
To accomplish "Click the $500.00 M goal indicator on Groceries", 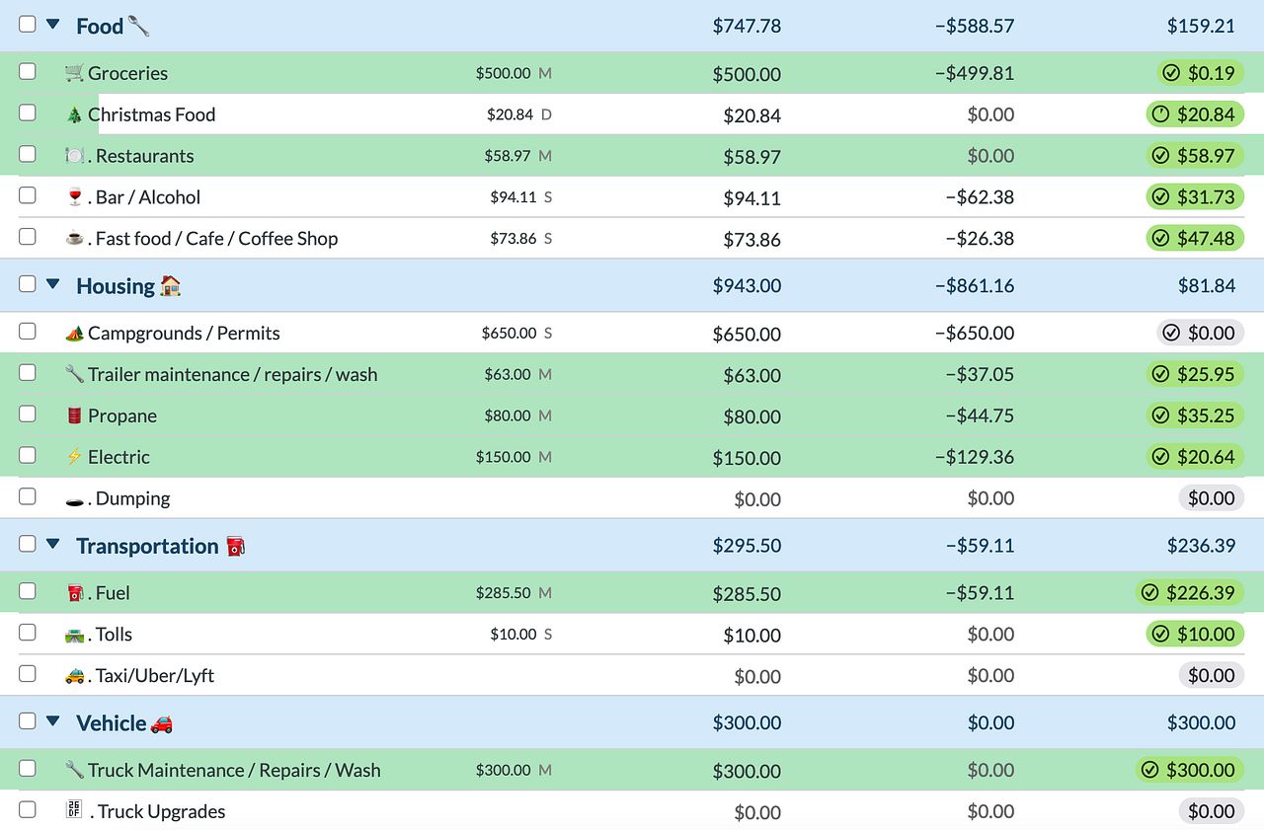I will click(x=513, y=73).
